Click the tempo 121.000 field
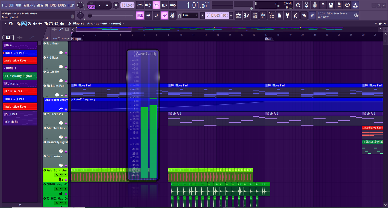388x208 pixels. click(x=128, y=5)
